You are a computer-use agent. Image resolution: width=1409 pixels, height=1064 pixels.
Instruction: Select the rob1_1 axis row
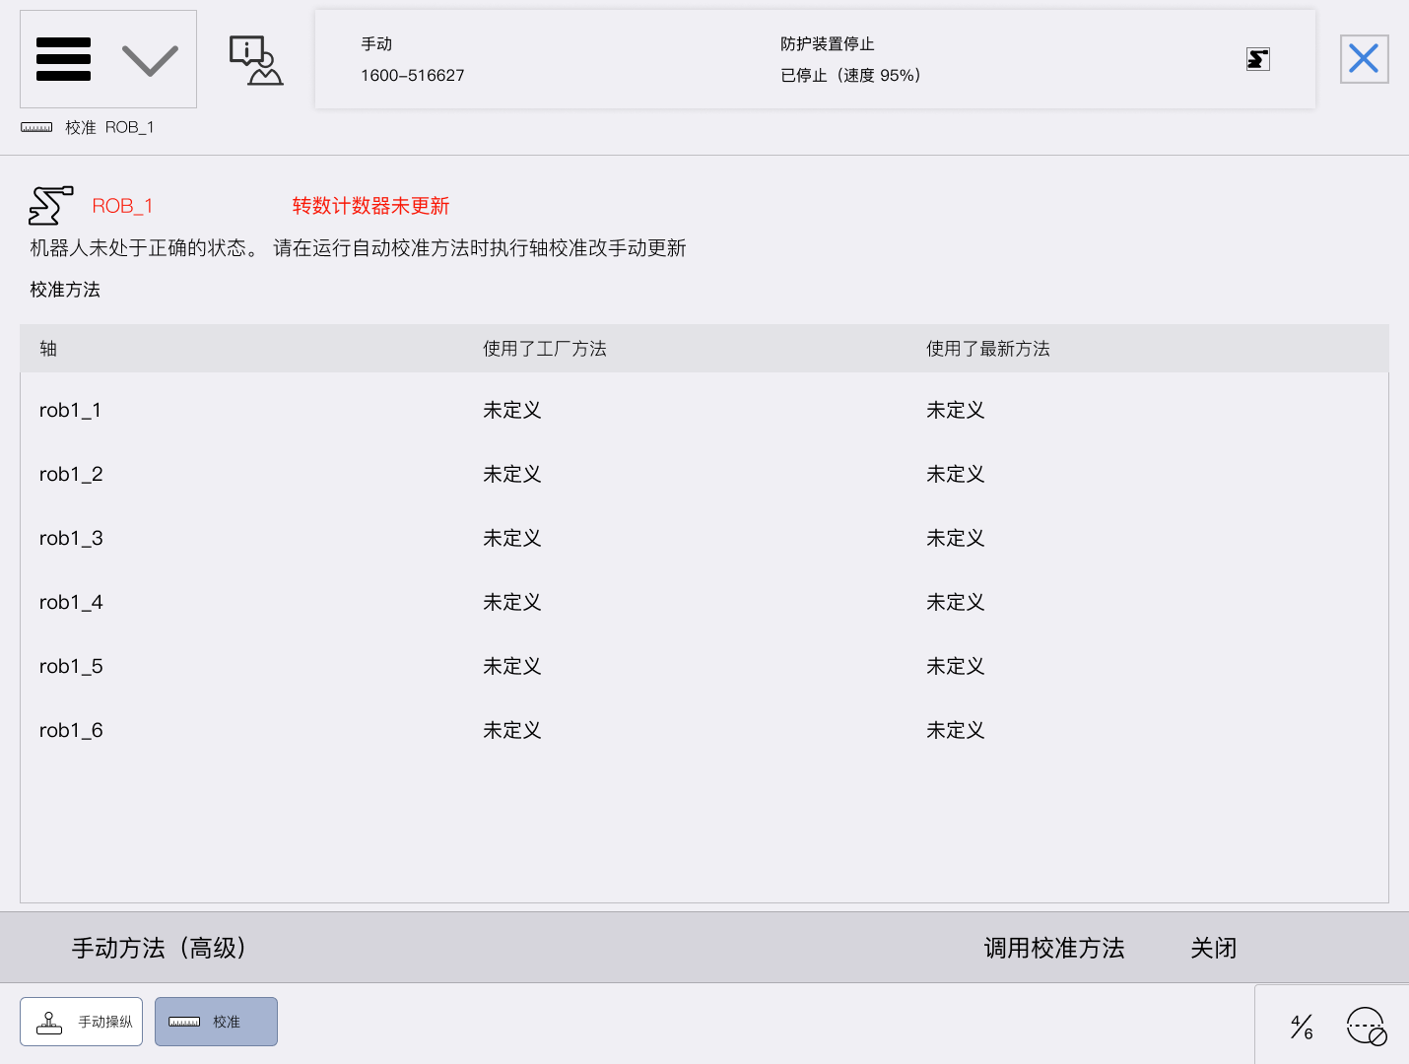coord(704,410)
